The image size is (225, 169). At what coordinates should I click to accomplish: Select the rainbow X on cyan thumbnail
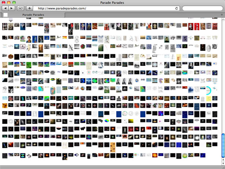pyautogui.click(x=185, y=73)
